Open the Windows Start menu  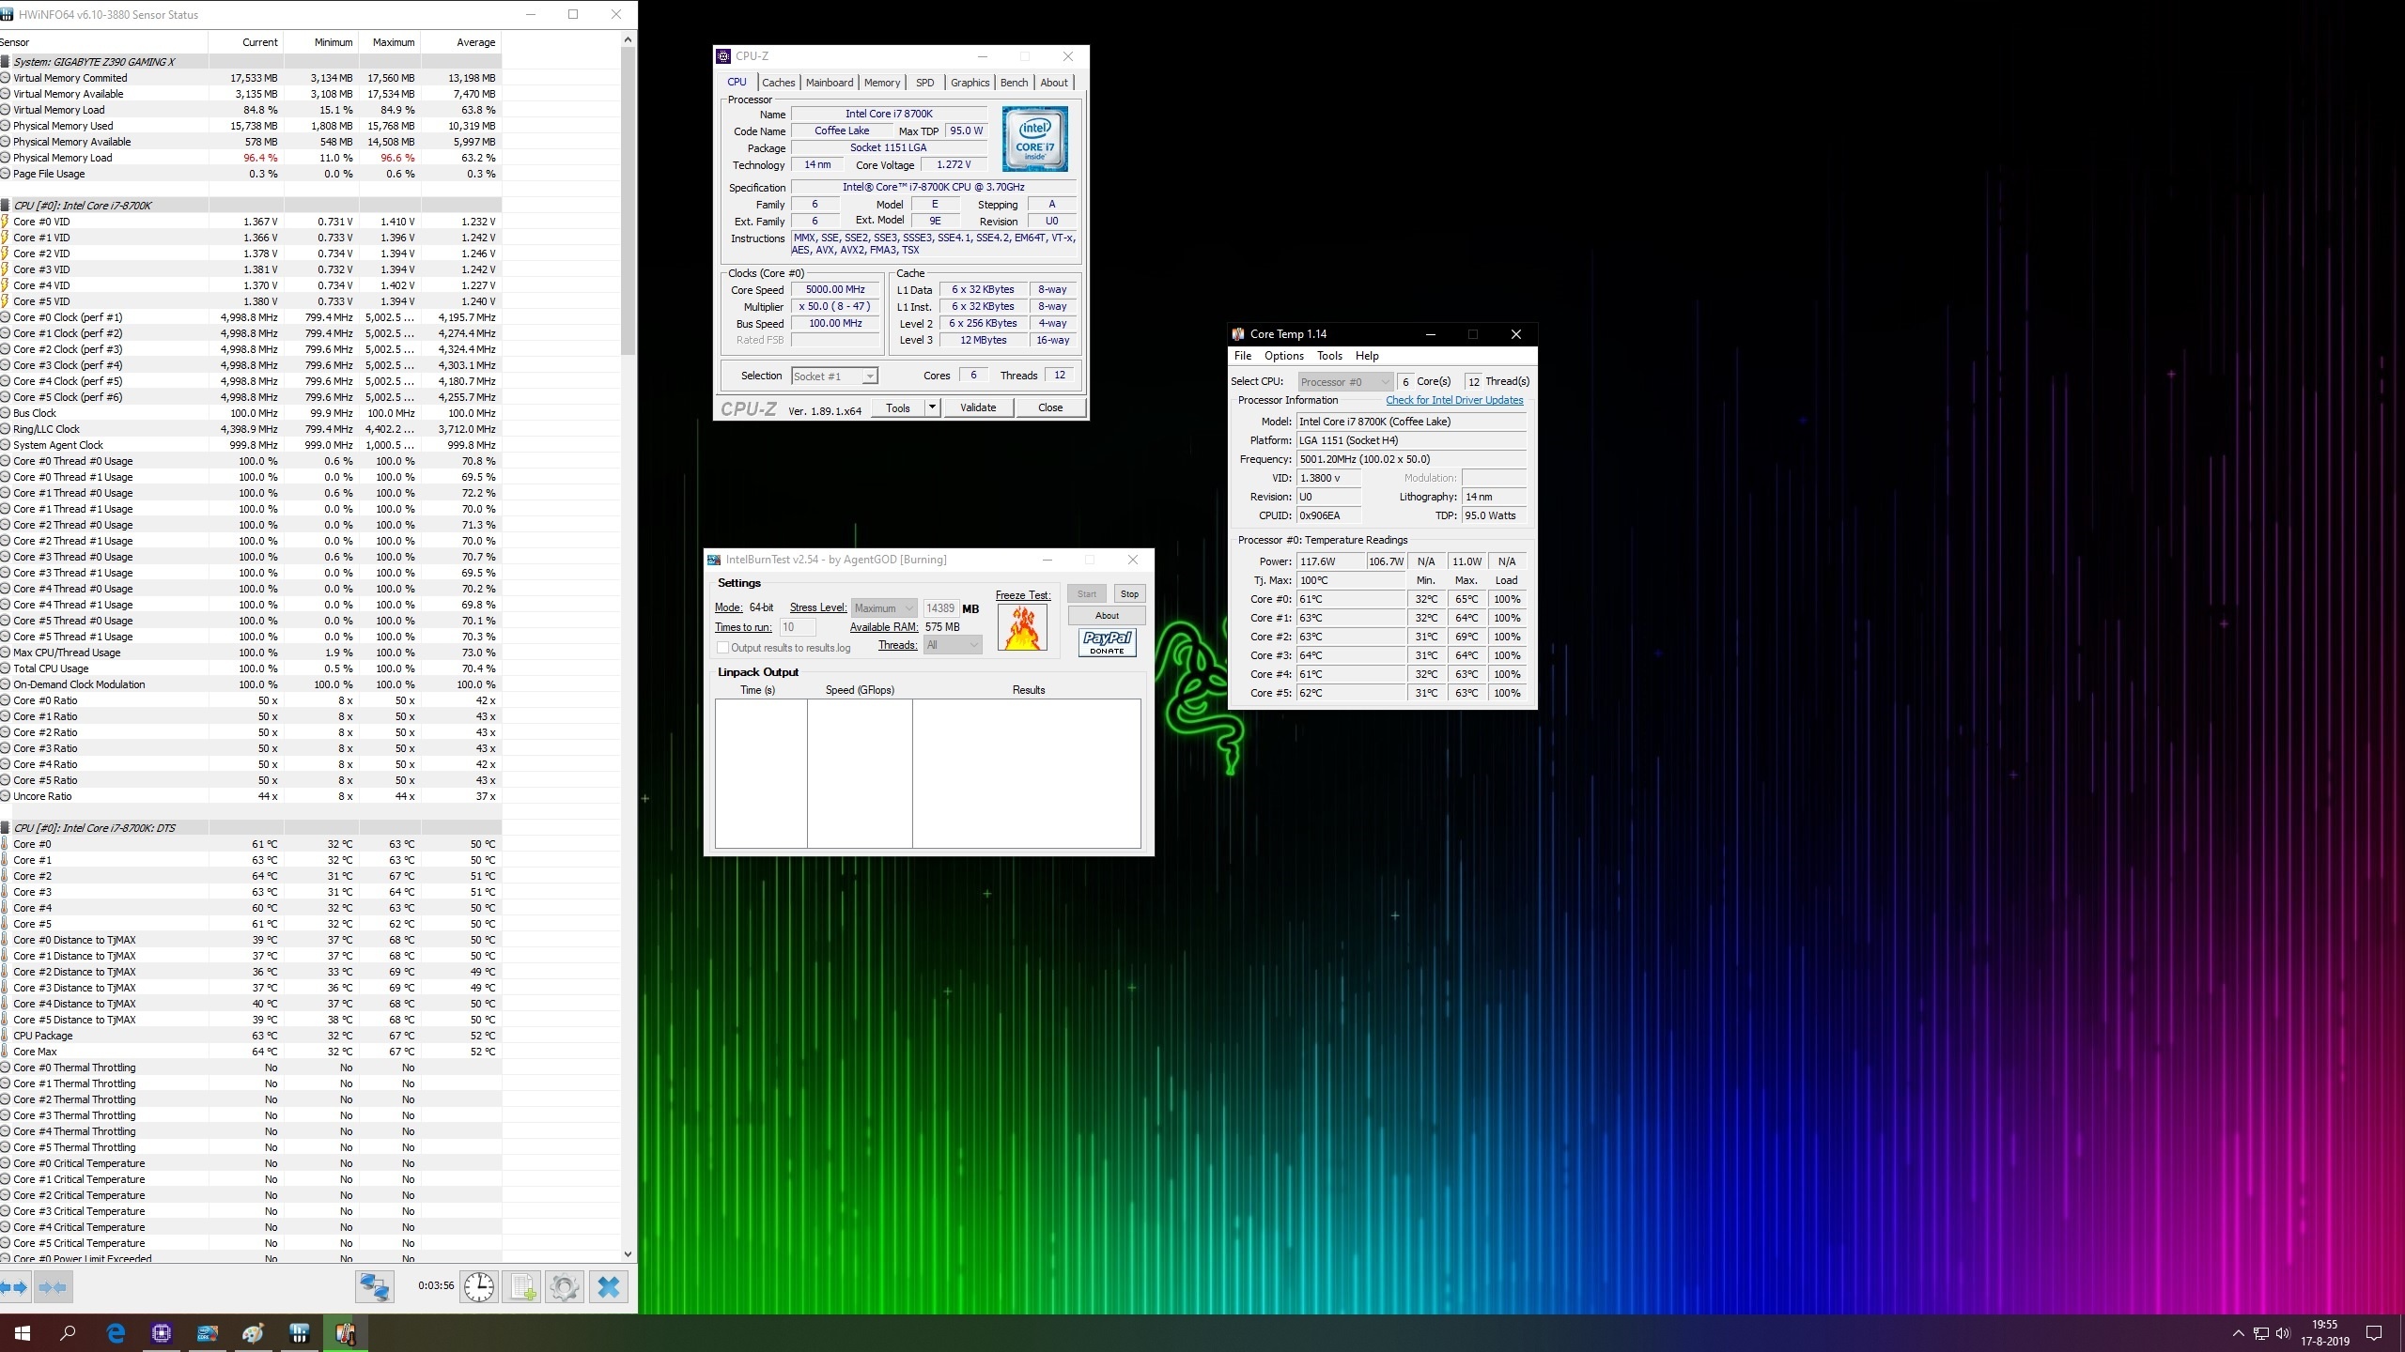click(x=23, y=1333)
